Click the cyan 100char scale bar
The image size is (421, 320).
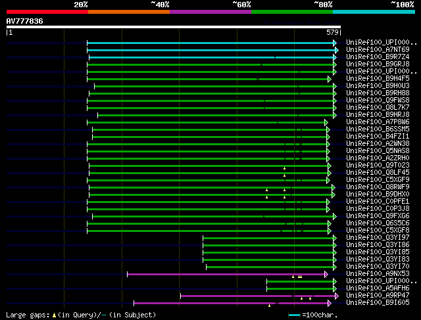[294, 315]
